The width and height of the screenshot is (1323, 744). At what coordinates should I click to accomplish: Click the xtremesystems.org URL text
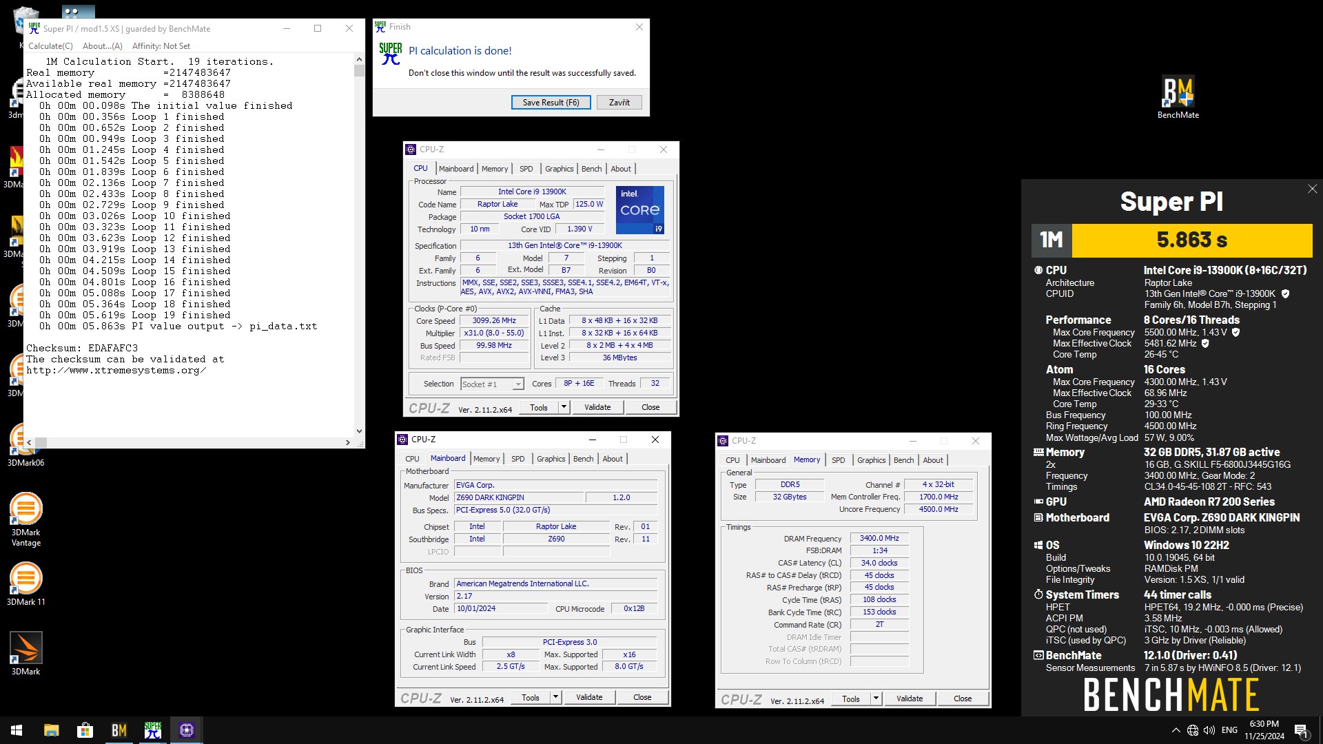coord(116,370)
